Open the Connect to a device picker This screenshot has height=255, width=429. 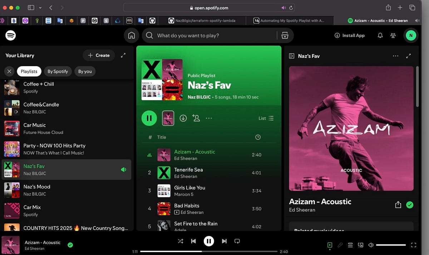[360, 245]
